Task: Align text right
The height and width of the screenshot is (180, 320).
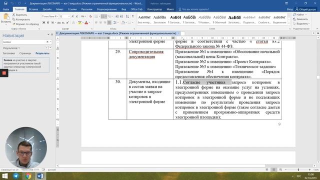Action: click(x=105, y=22)
